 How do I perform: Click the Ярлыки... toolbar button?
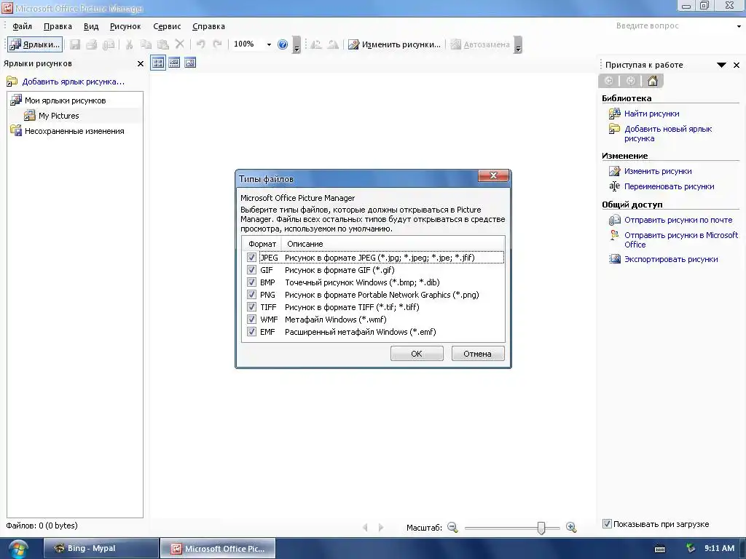(x=35, y=44)
